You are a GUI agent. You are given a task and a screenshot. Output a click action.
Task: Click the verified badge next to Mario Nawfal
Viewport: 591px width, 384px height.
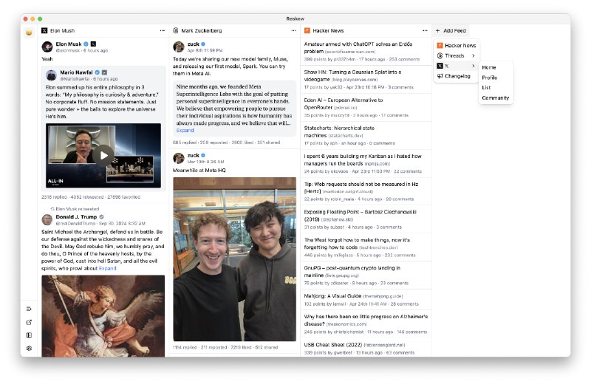pyautogui.click(x=98, y=72)
